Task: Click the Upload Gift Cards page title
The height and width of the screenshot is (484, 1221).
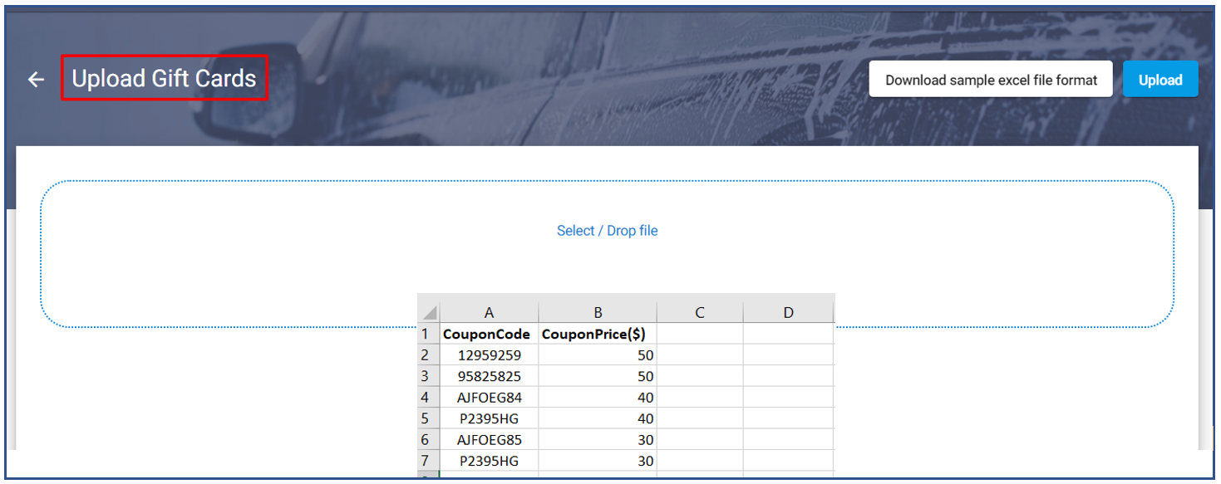Action: [165, 79]
